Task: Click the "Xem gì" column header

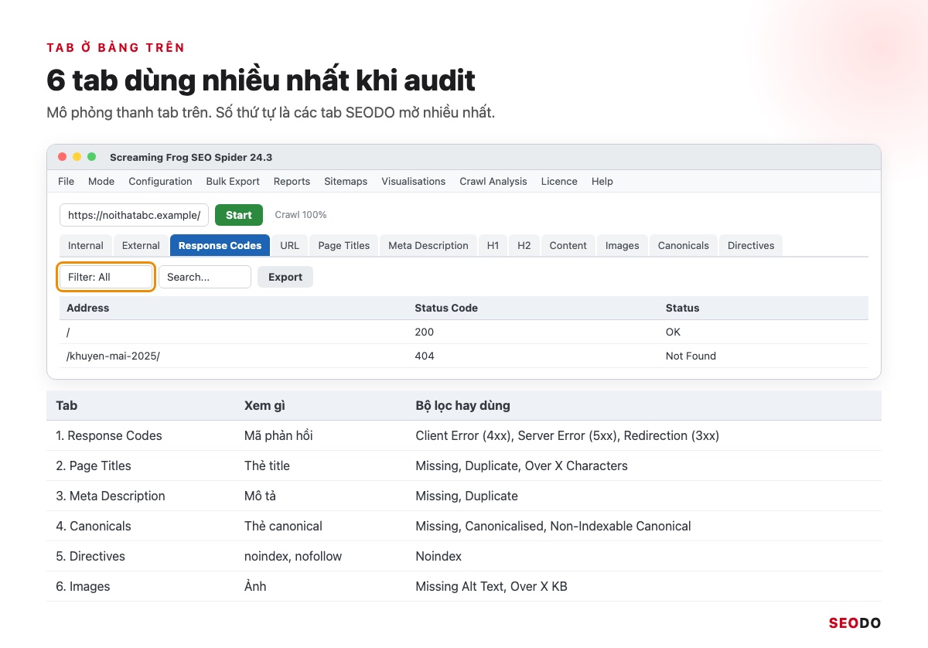Action: click(x=265, y=405)
